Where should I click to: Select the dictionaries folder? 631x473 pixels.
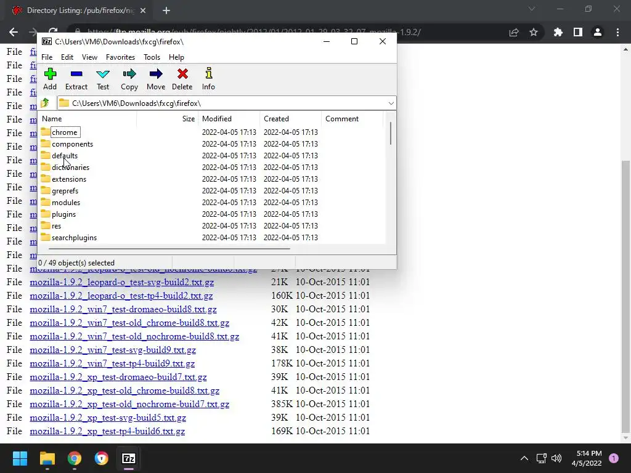coord(70,168)
